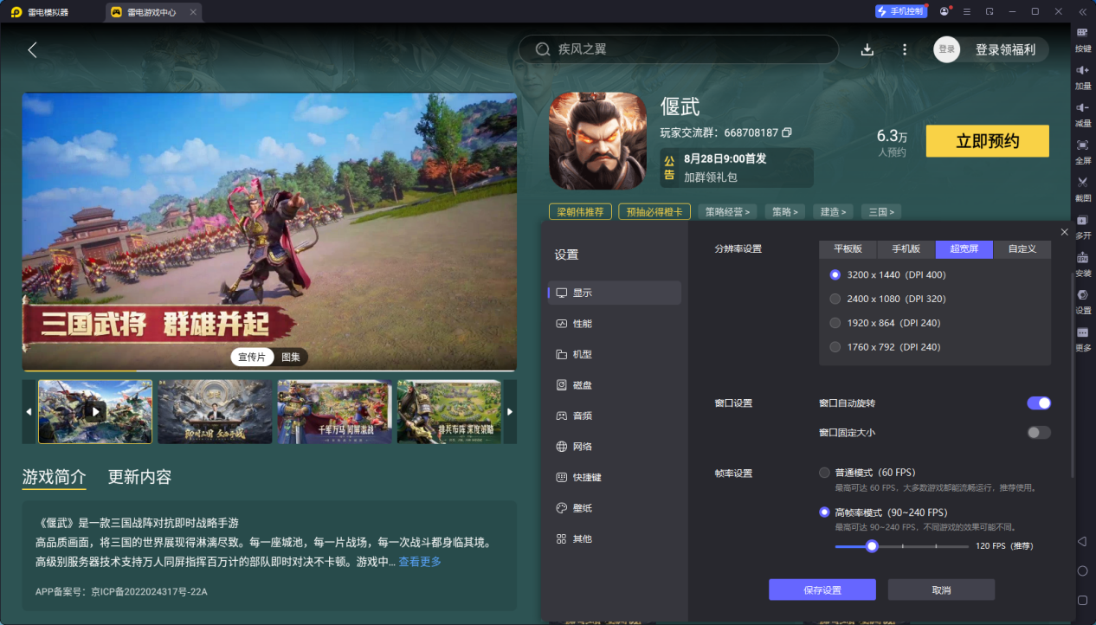The height and width of the screenshot is (625, 1096).
Task: Copy the player group number 668708187
Action: coord(786,132)
